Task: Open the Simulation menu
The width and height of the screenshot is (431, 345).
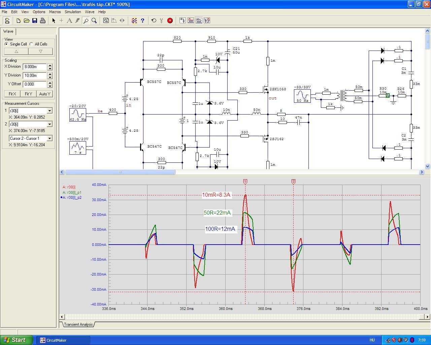Action: pyautogui.click(x=73, y=12)
